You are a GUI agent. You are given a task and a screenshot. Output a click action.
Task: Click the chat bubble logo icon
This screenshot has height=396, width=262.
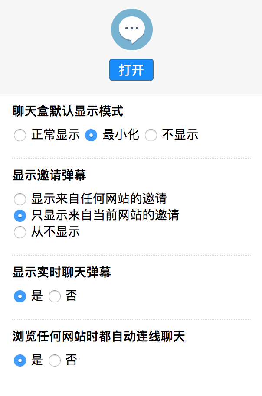point(132,29)
